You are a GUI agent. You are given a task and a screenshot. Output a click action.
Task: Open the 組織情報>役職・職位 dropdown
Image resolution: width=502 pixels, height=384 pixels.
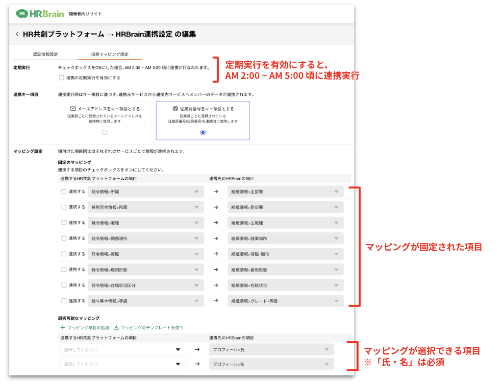pyautogui.click(x=286, y=254)
